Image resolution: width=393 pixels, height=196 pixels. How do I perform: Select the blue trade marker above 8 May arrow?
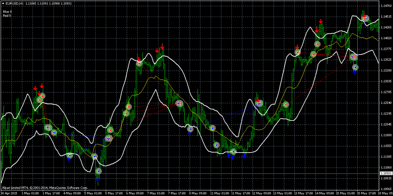[x=190, y=129]
